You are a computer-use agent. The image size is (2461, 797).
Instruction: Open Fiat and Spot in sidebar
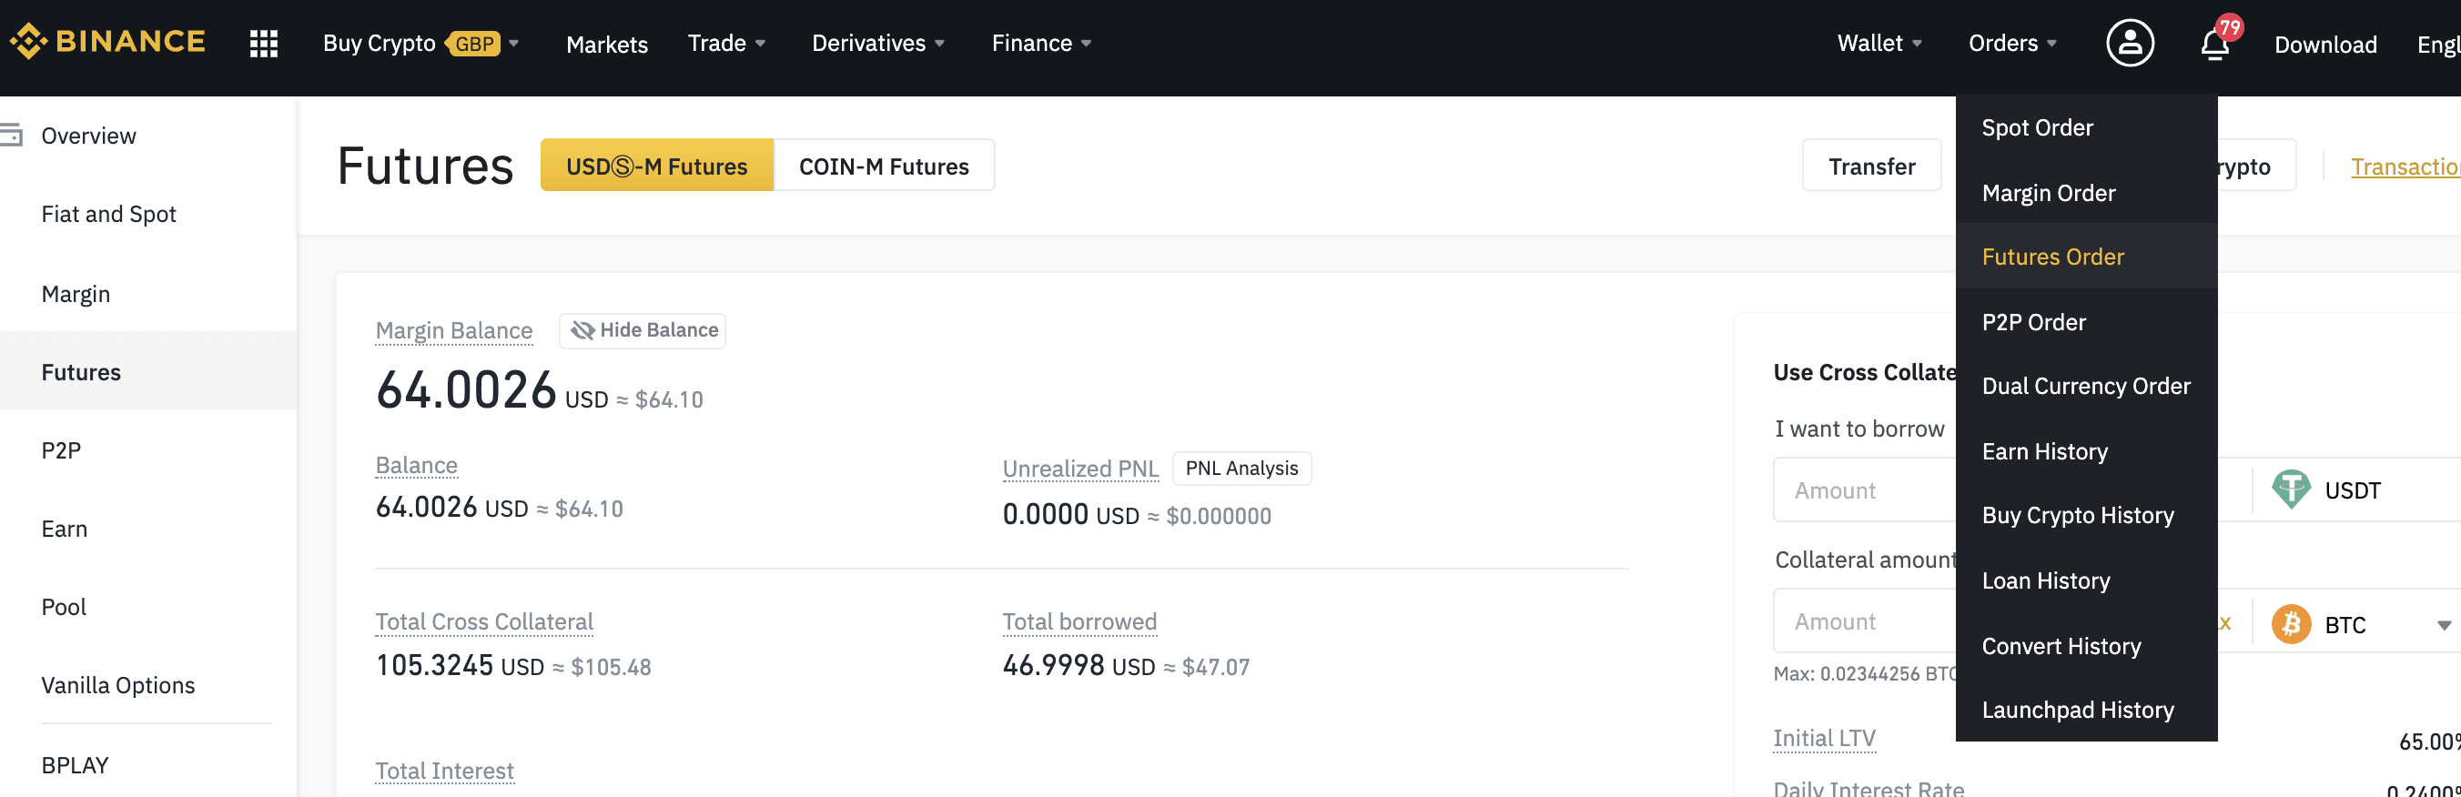(x=109, y=214)
